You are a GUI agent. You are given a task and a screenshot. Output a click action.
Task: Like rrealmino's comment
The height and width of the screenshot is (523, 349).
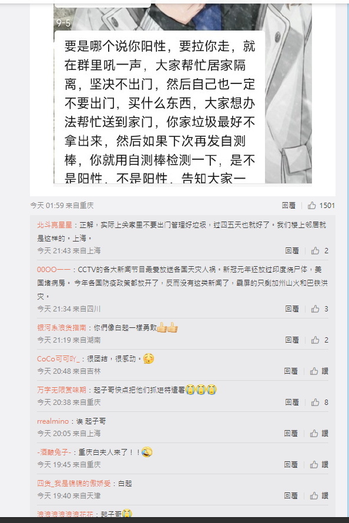[319, 434]
